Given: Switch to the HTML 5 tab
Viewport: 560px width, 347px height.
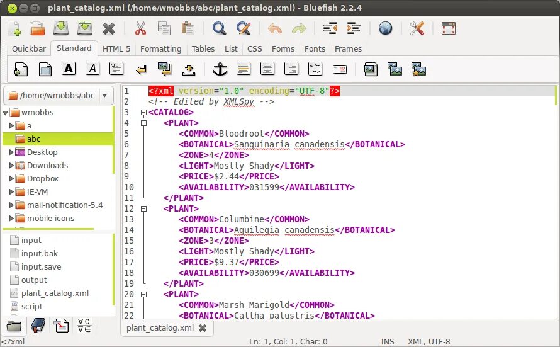Looking at the screenshot, I should [116, 49].
